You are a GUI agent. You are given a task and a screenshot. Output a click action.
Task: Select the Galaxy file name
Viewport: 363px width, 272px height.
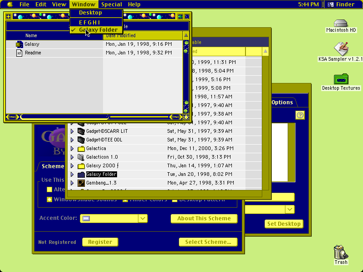point(32,44)
